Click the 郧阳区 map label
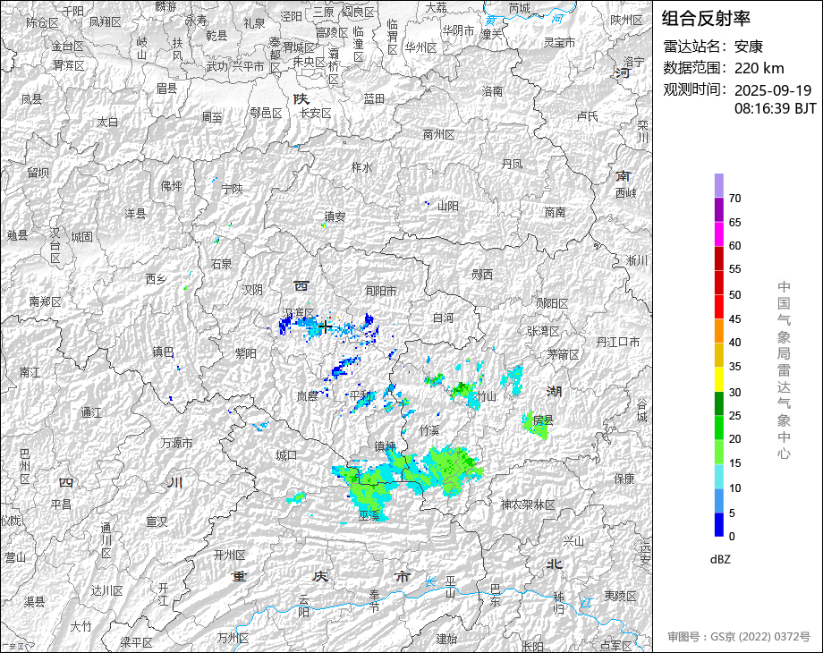 click(552, 303)
